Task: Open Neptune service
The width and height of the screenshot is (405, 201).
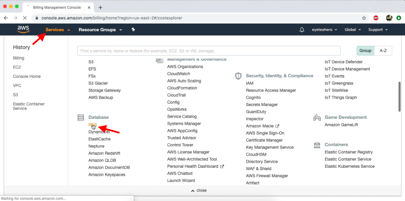Action: pyautogui.click(x=96, y=146)
